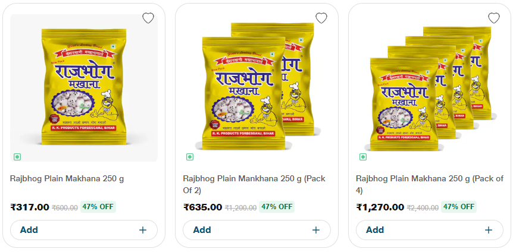The height and width of the screenshot is (252, 513).
Task: Click vegetarian mark on single pack product
Action: 17,157
